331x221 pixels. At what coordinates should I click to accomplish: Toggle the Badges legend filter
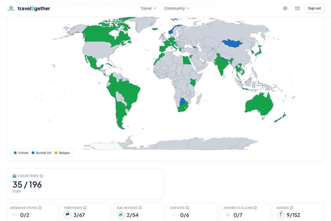[x=62, y=153]
